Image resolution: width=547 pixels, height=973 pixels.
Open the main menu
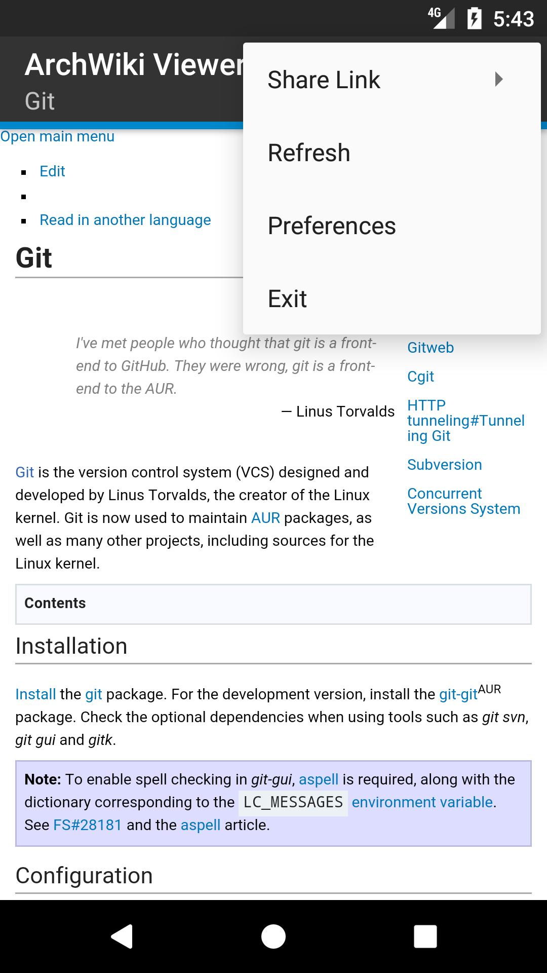click(x=57, y=136)
